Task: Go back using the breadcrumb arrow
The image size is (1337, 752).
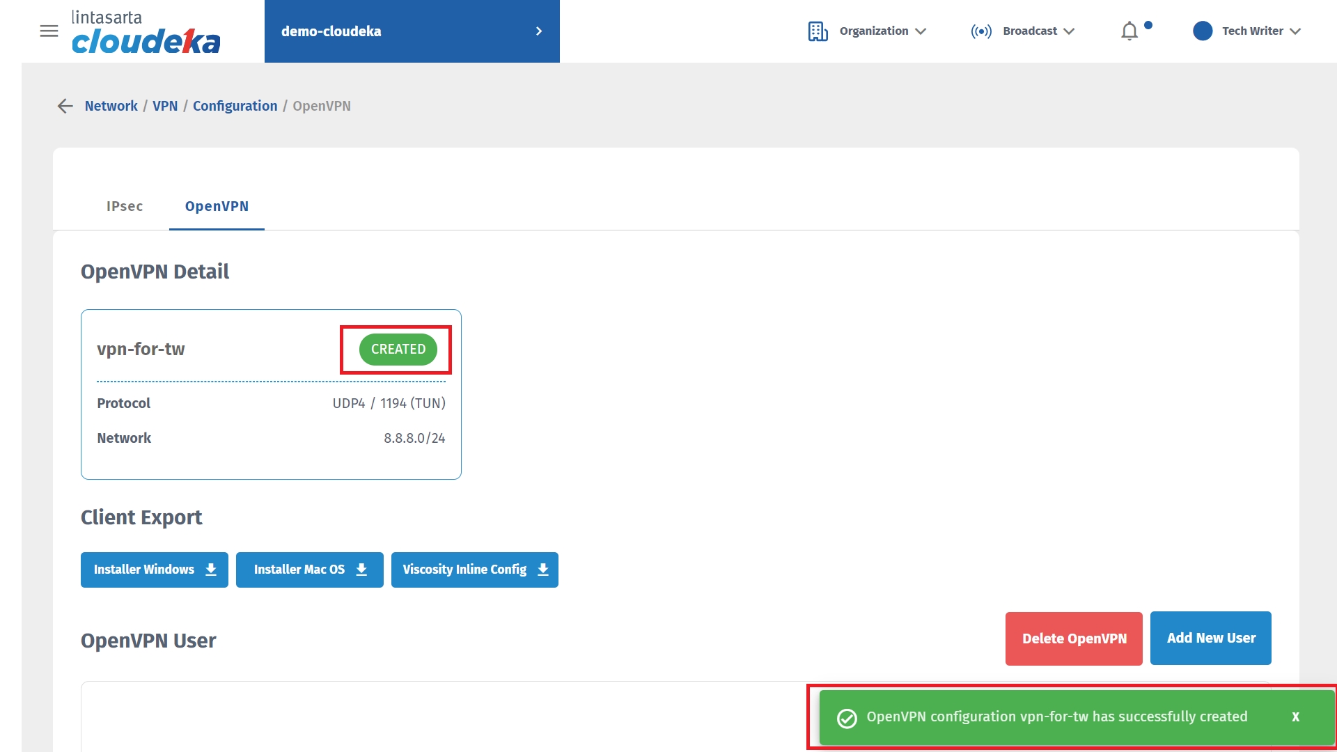Action: coord(65,106)
